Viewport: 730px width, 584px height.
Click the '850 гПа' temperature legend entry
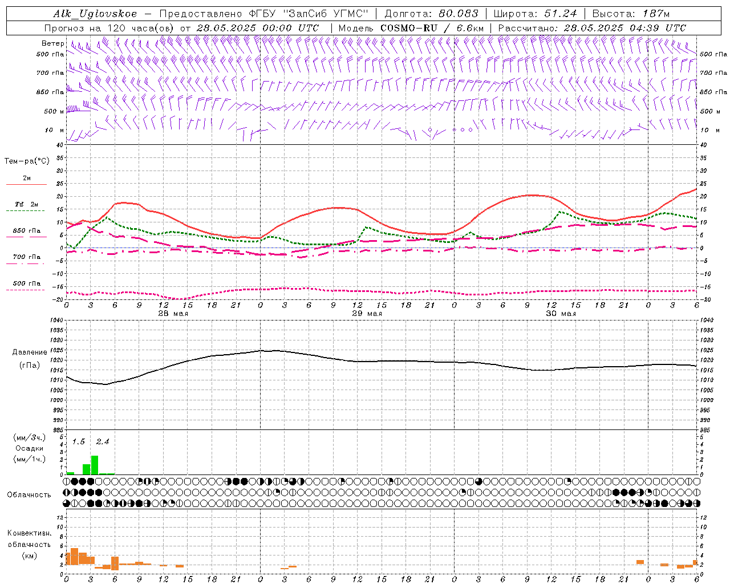click(x=26, y=230)
